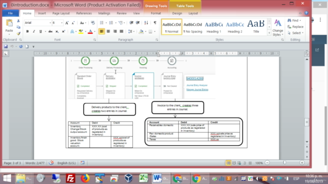Click the Delivery Processing step circle icon
The width and height of the screenshot is (328, 184).
coord(114,61)
